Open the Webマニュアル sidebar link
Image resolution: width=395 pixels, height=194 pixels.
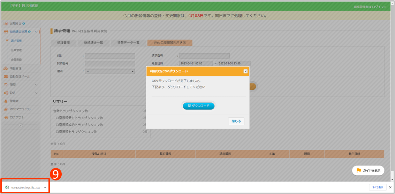pos(20,109)
